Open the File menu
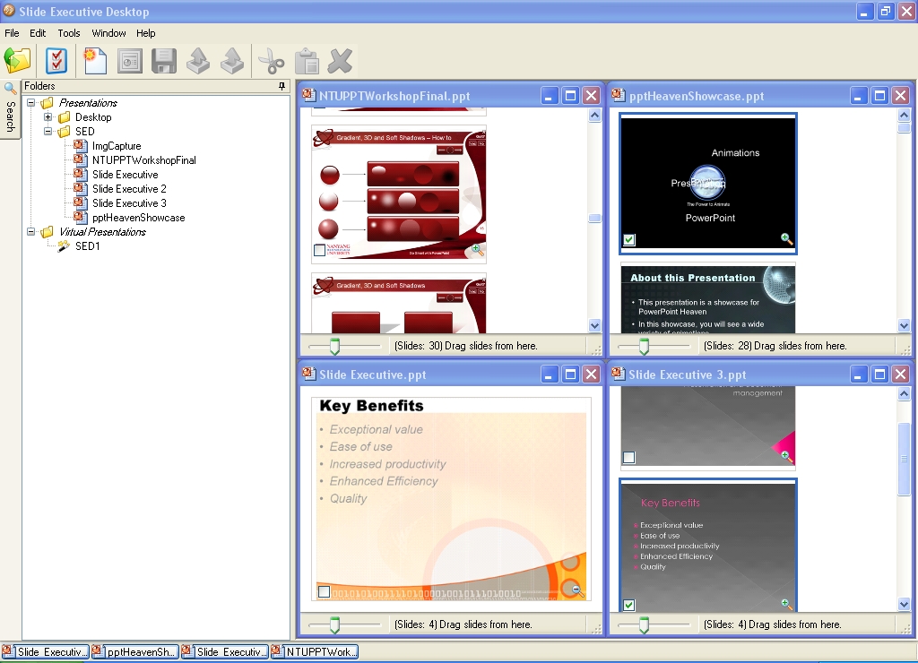The width and height of the screenshot is (918, 663). pos(12,33)
